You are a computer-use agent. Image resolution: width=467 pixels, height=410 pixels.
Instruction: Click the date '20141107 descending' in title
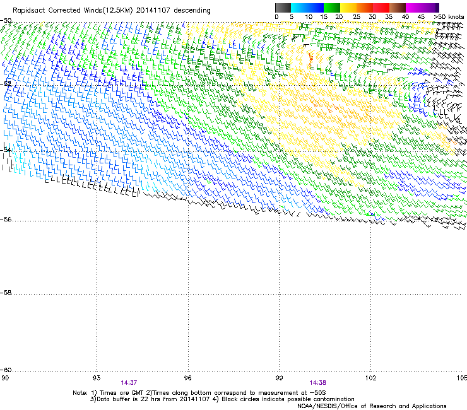click(x=174, y=11)
